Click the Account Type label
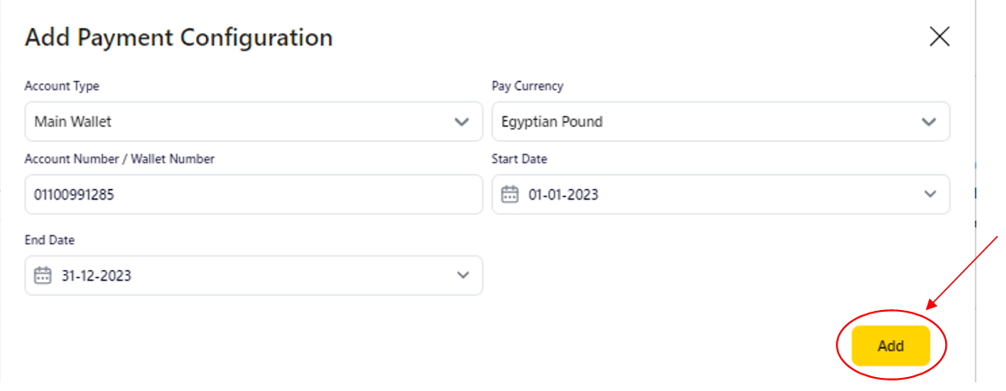 tap(62, 86)
